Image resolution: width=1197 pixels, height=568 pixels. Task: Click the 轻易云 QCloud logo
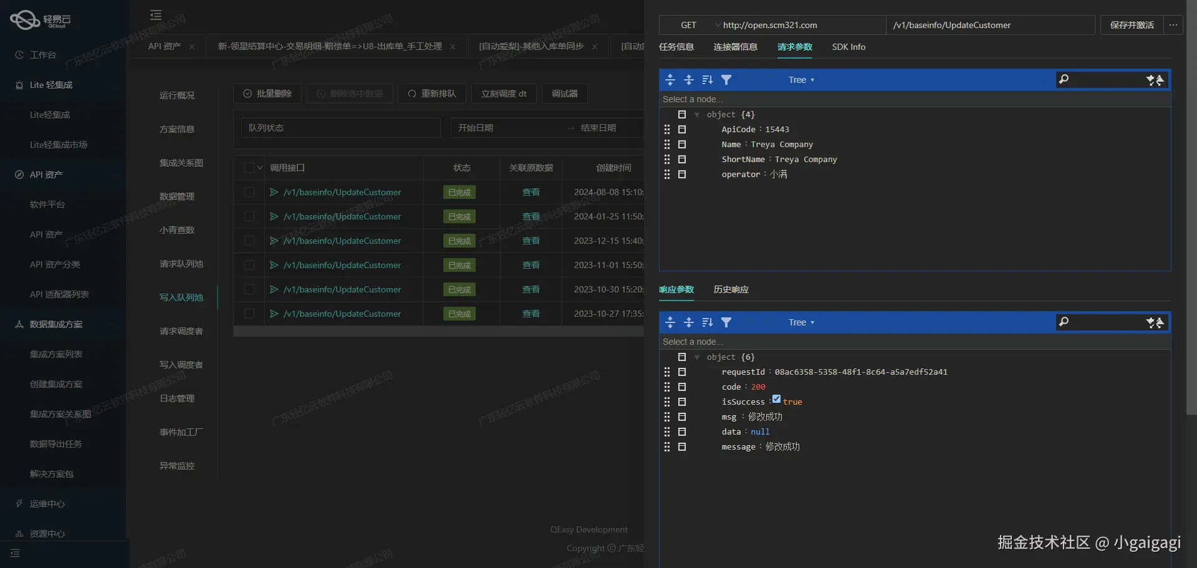(41, 20)
